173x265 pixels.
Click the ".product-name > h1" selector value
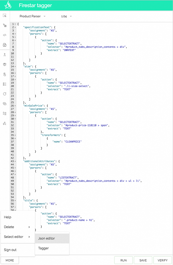[x=79, y=220]
